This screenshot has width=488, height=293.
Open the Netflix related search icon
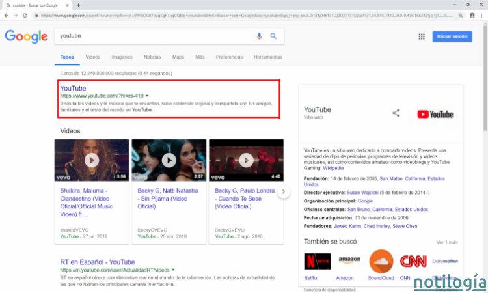pos(317,261)
